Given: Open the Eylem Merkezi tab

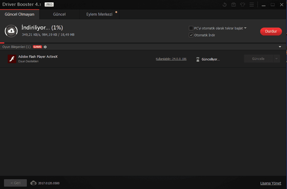Looking at the screenshot, I should (x=99, y=14).
